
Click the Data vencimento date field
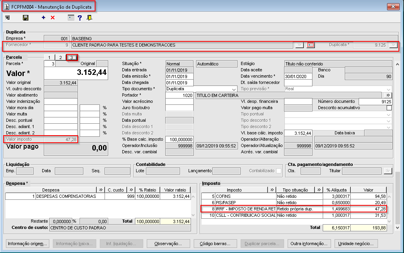click(x=298, y=76)
